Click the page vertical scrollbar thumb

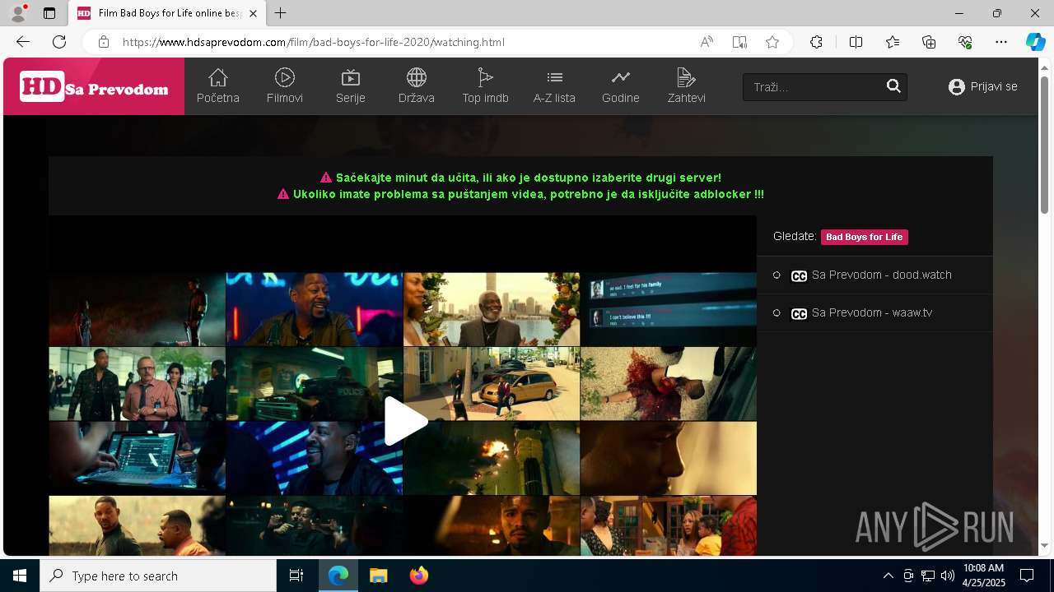tap(1045, 144)
